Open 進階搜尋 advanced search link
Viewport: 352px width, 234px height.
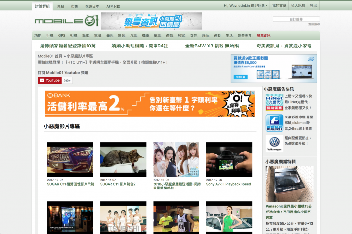314,24
